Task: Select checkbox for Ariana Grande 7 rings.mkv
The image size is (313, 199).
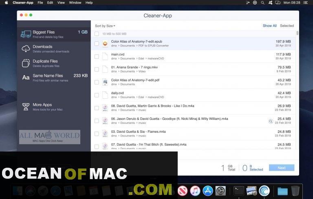Action: (97, 69)
